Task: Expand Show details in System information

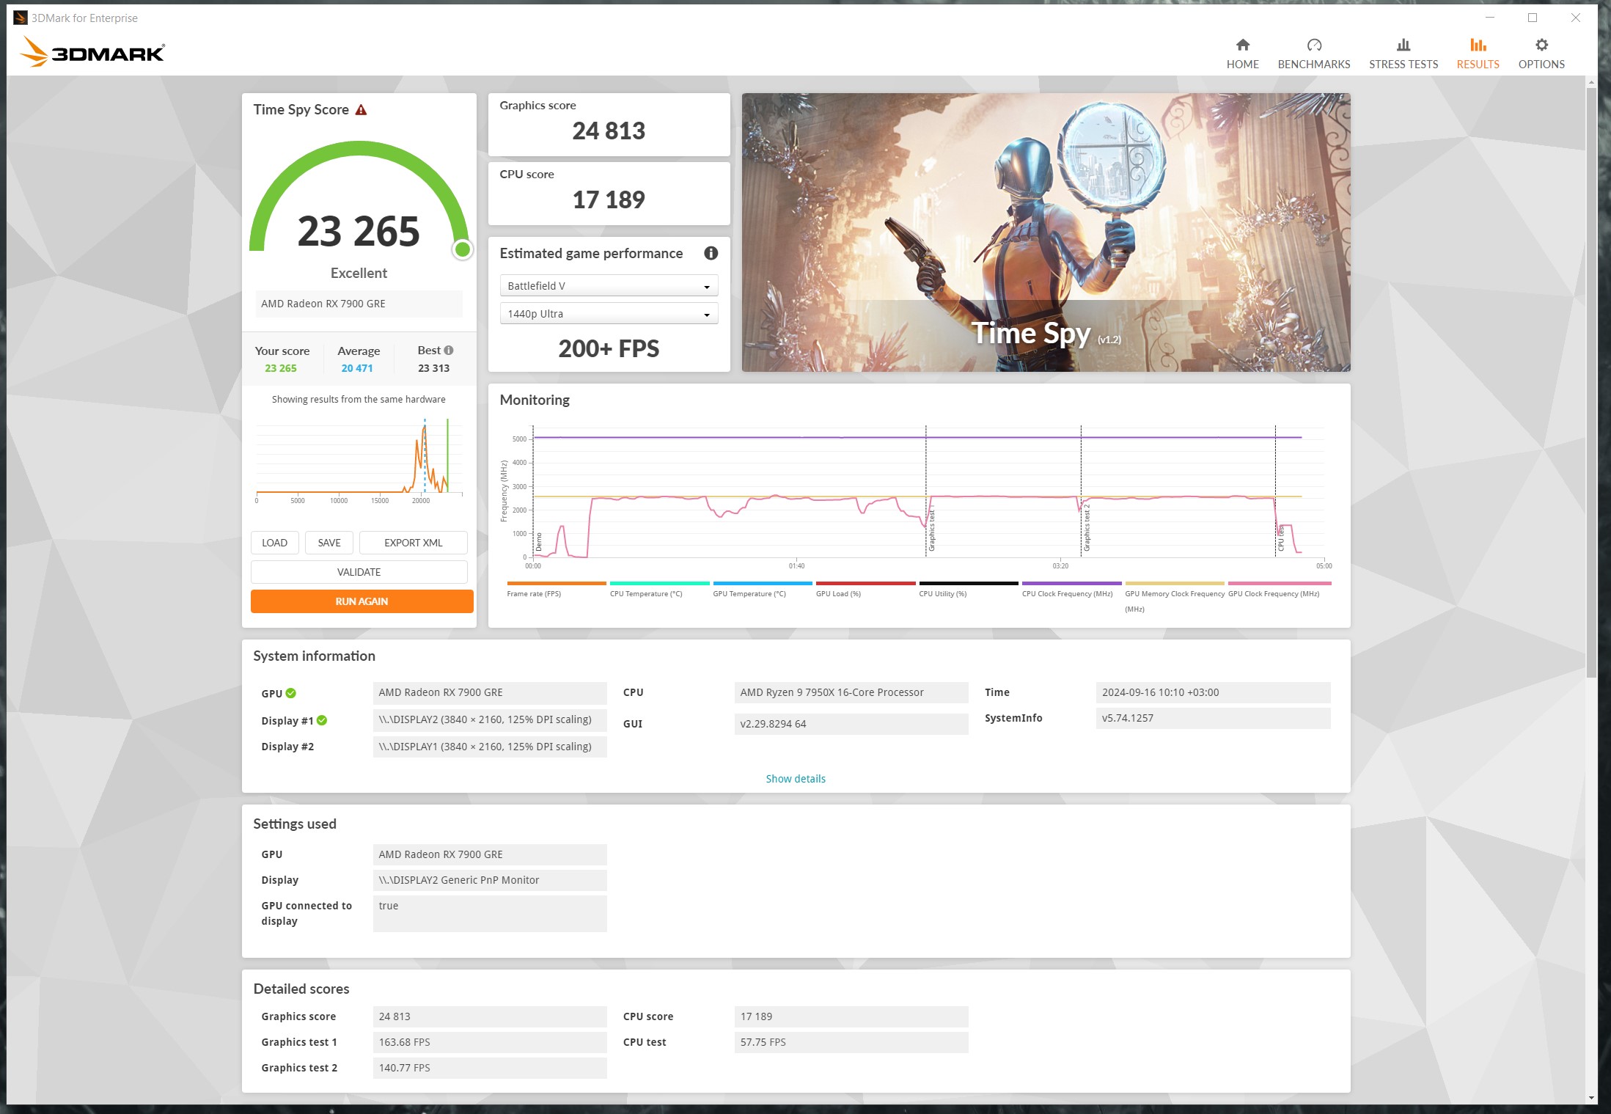Action: pos(795,779)
